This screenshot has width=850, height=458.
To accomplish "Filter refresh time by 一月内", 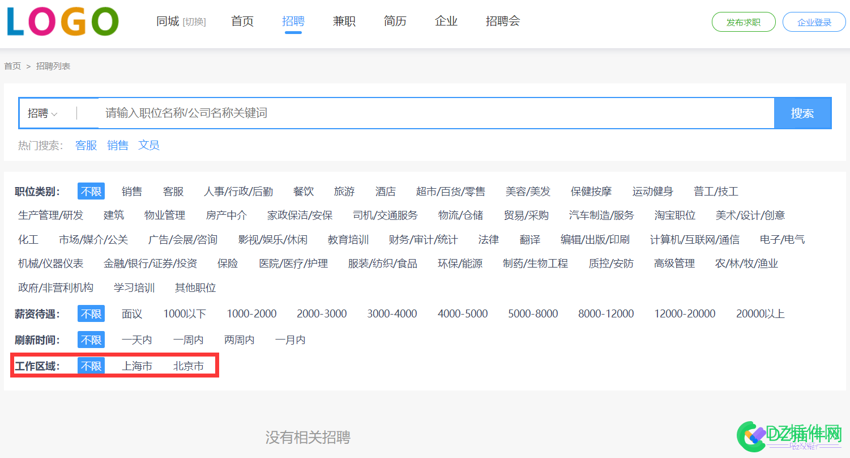I will (x=291, y=340).
